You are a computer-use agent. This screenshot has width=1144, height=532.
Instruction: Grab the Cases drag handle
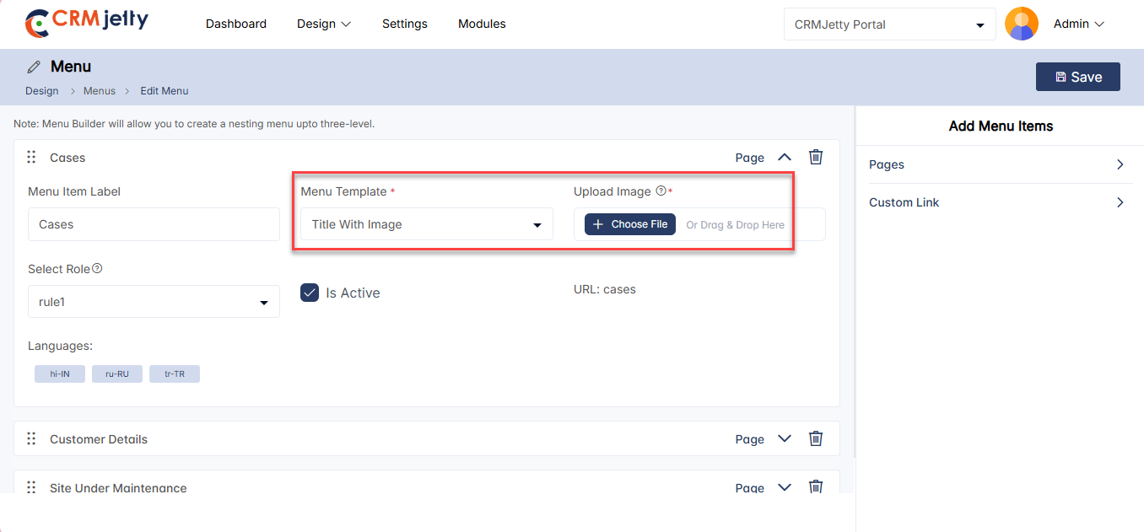[x=31, y=158]
